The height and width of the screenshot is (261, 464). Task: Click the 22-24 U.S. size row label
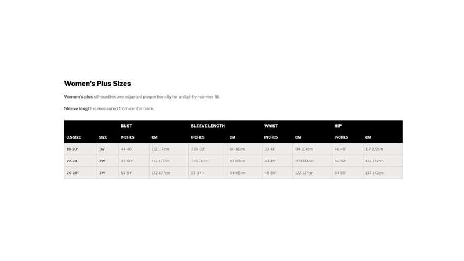click(x=71, y=161)
